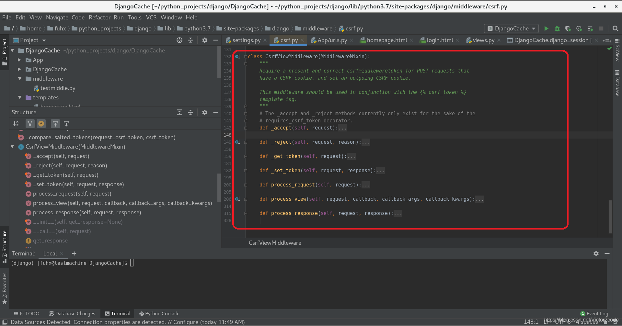The height and width of the screenshot is (326, 622).
Task: Open the DjangoCache run configuration dropdown
Action: (511, 28)
